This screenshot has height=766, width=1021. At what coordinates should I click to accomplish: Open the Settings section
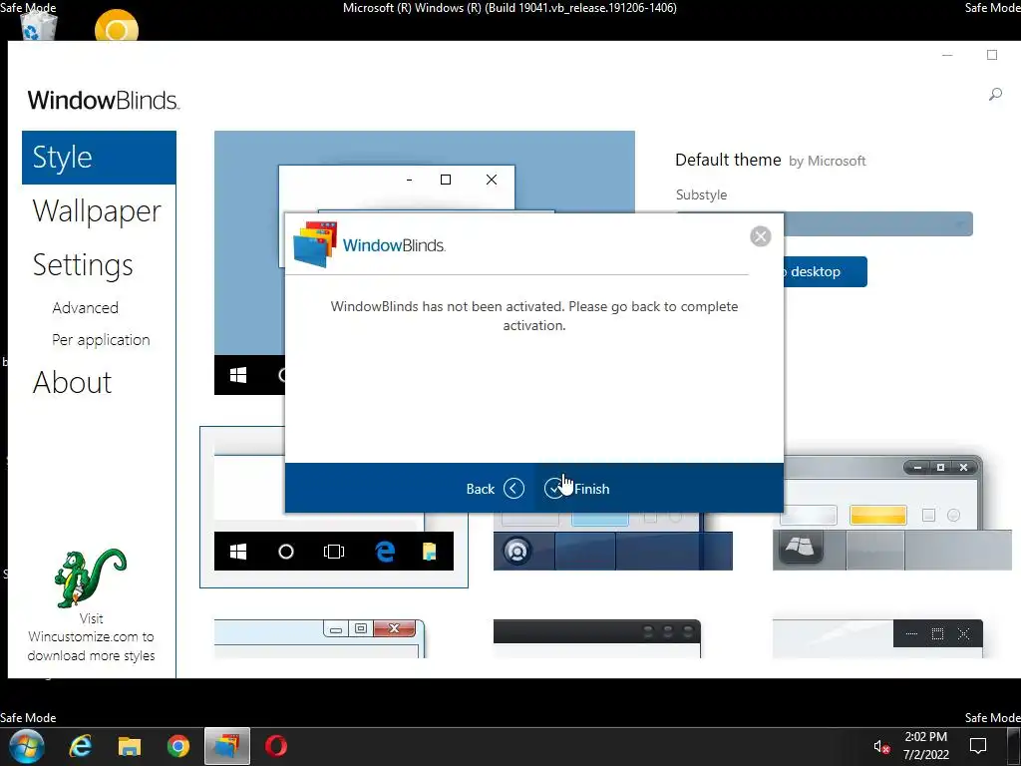[x=83, y=265]
